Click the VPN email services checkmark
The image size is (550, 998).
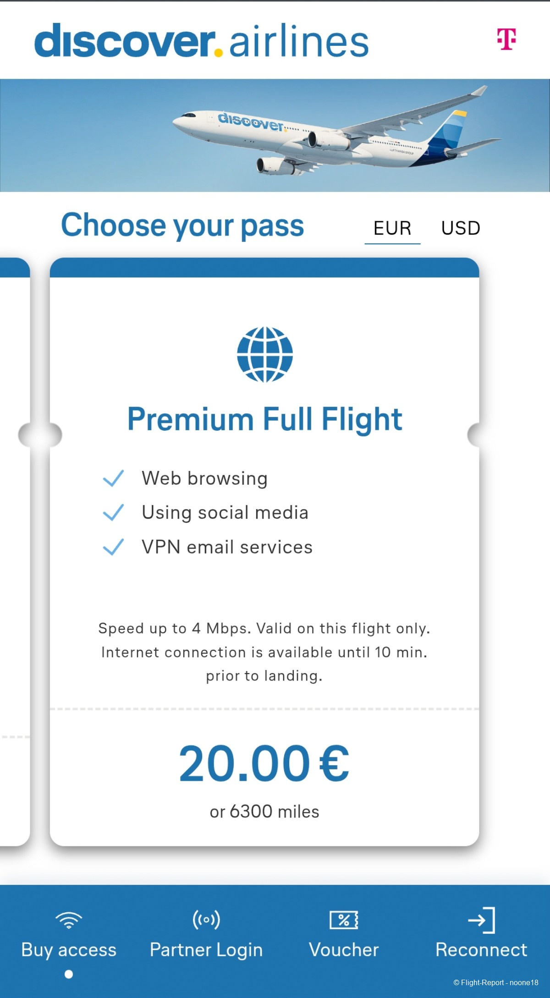[x=113, y=547]
